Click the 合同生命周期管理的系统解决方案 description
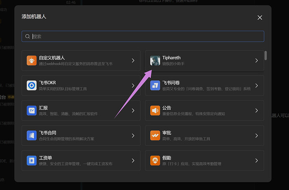289x190 pixels. 67,139
